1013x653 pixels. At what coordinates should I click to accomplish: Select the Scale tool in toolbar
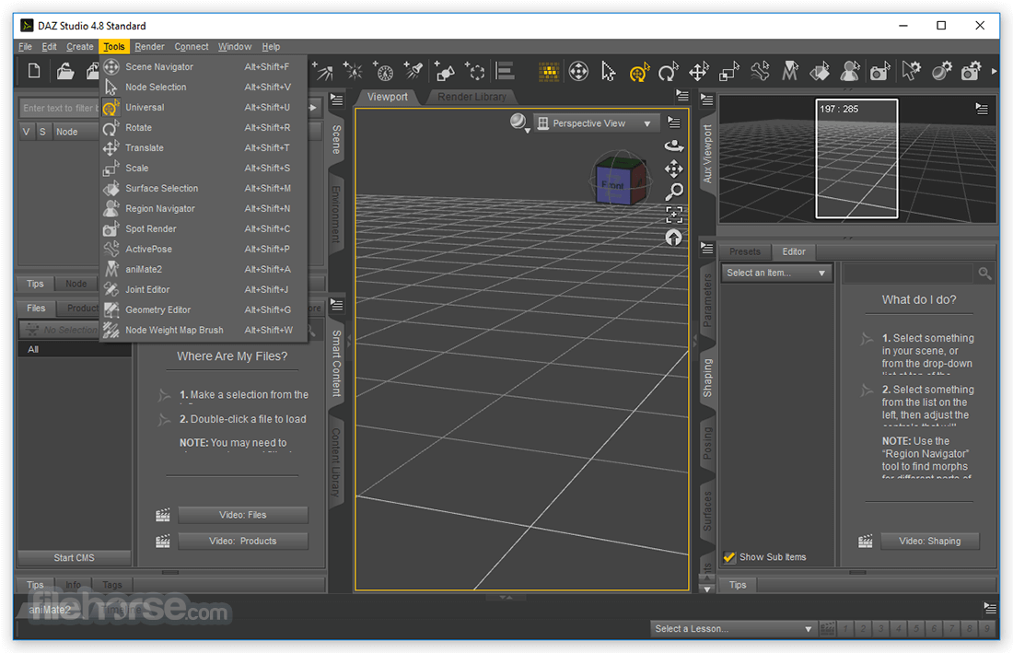(728, 71)
